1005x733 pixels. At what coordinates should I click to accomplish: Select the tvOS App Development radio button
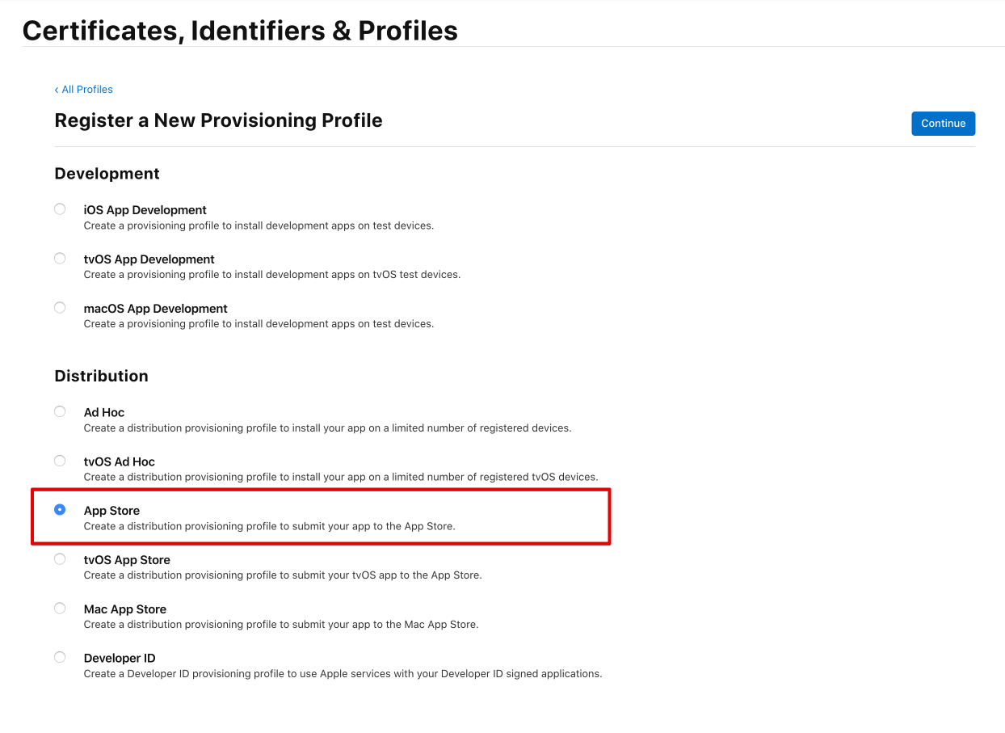[x=60, y=258]
